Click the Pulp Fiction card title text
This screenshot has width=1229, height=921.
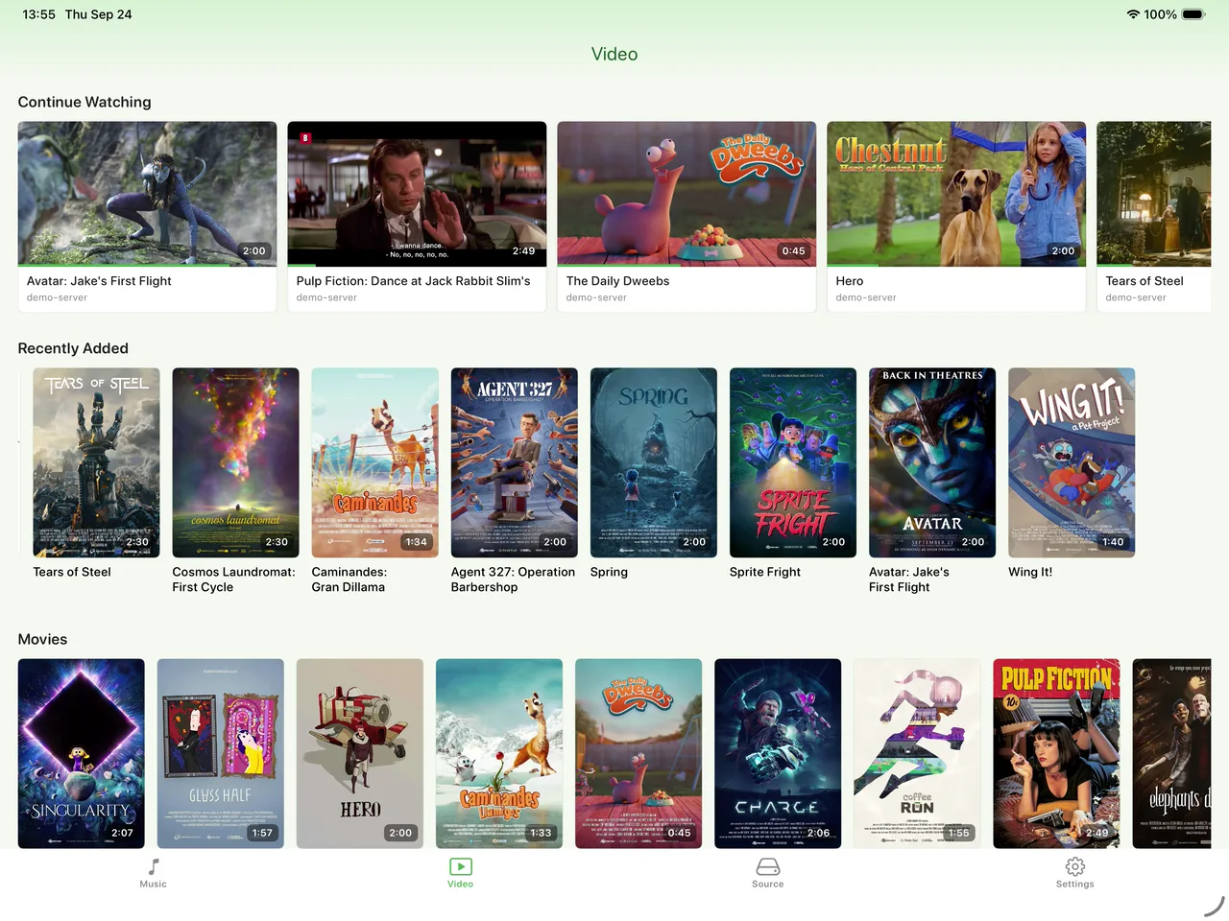(413, 281)
